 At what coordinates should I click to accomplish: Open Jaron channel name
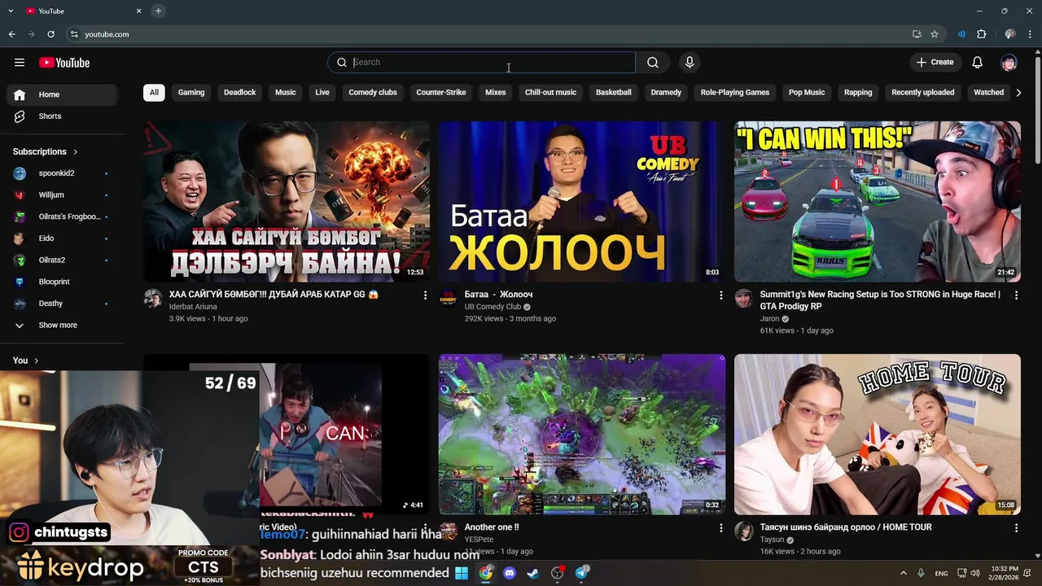click(769, 319)
